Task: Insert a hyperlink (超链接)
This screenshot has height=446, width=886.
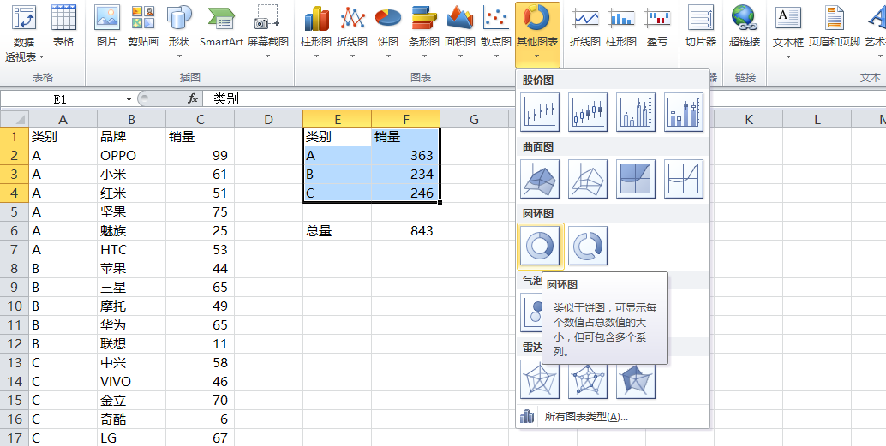Action: tap(744, 27)
